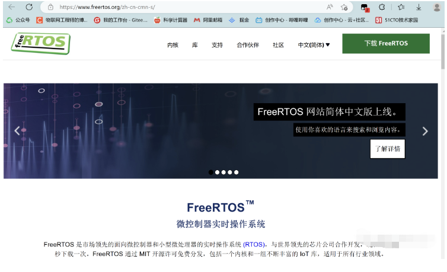Go to next banner slide arrow
The image size is (447, 272).
point(425,131)
